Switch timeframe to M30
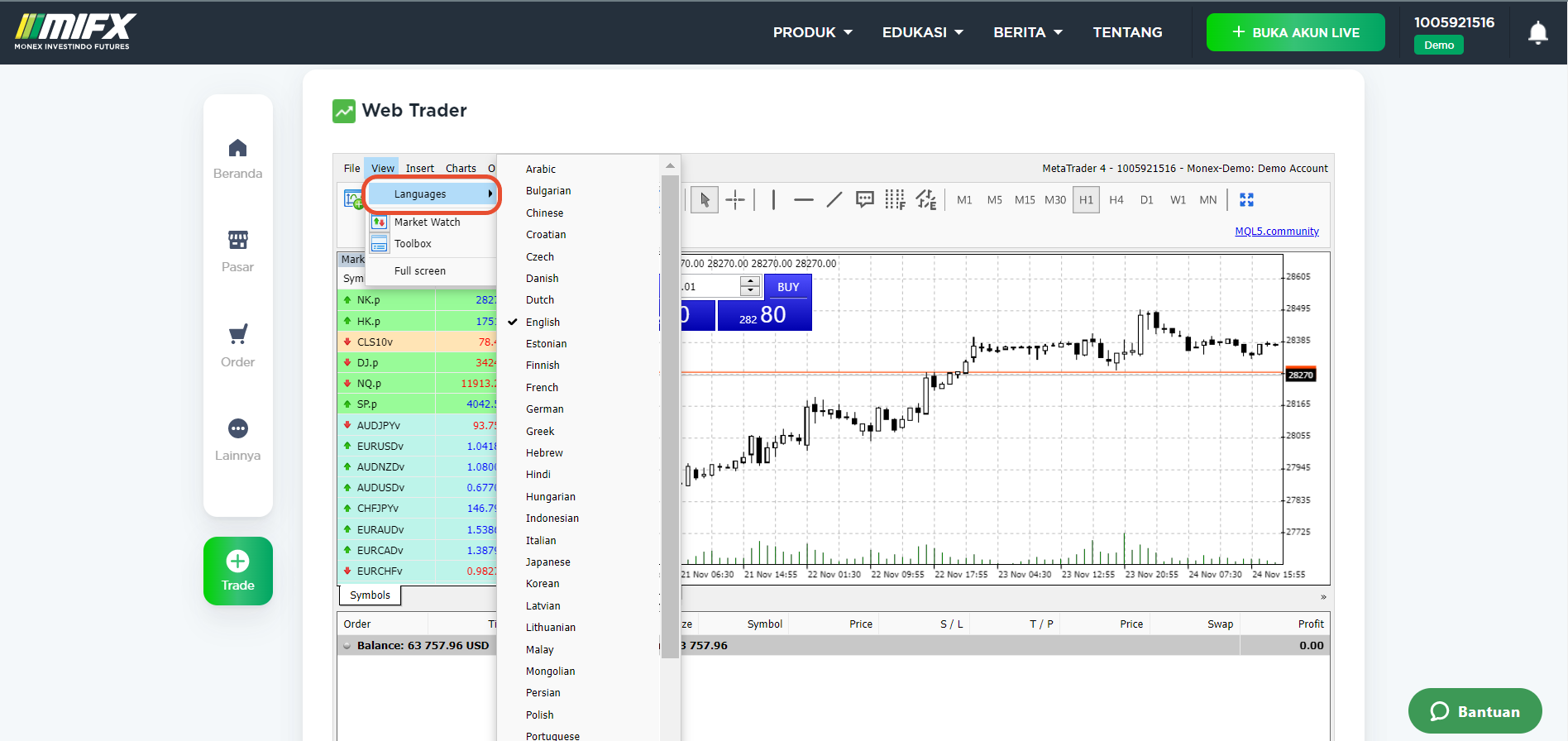The width and height of the screenshot is (1568, 741). pos(1055,200)
